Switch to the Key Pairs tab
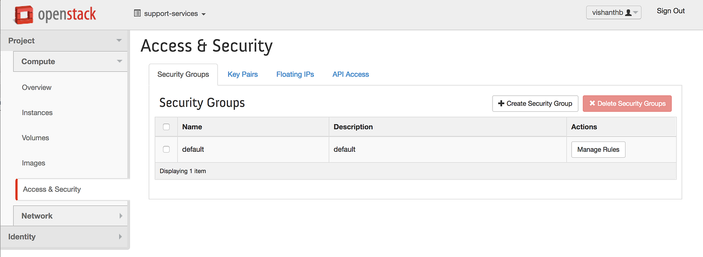 coord(243,74)
